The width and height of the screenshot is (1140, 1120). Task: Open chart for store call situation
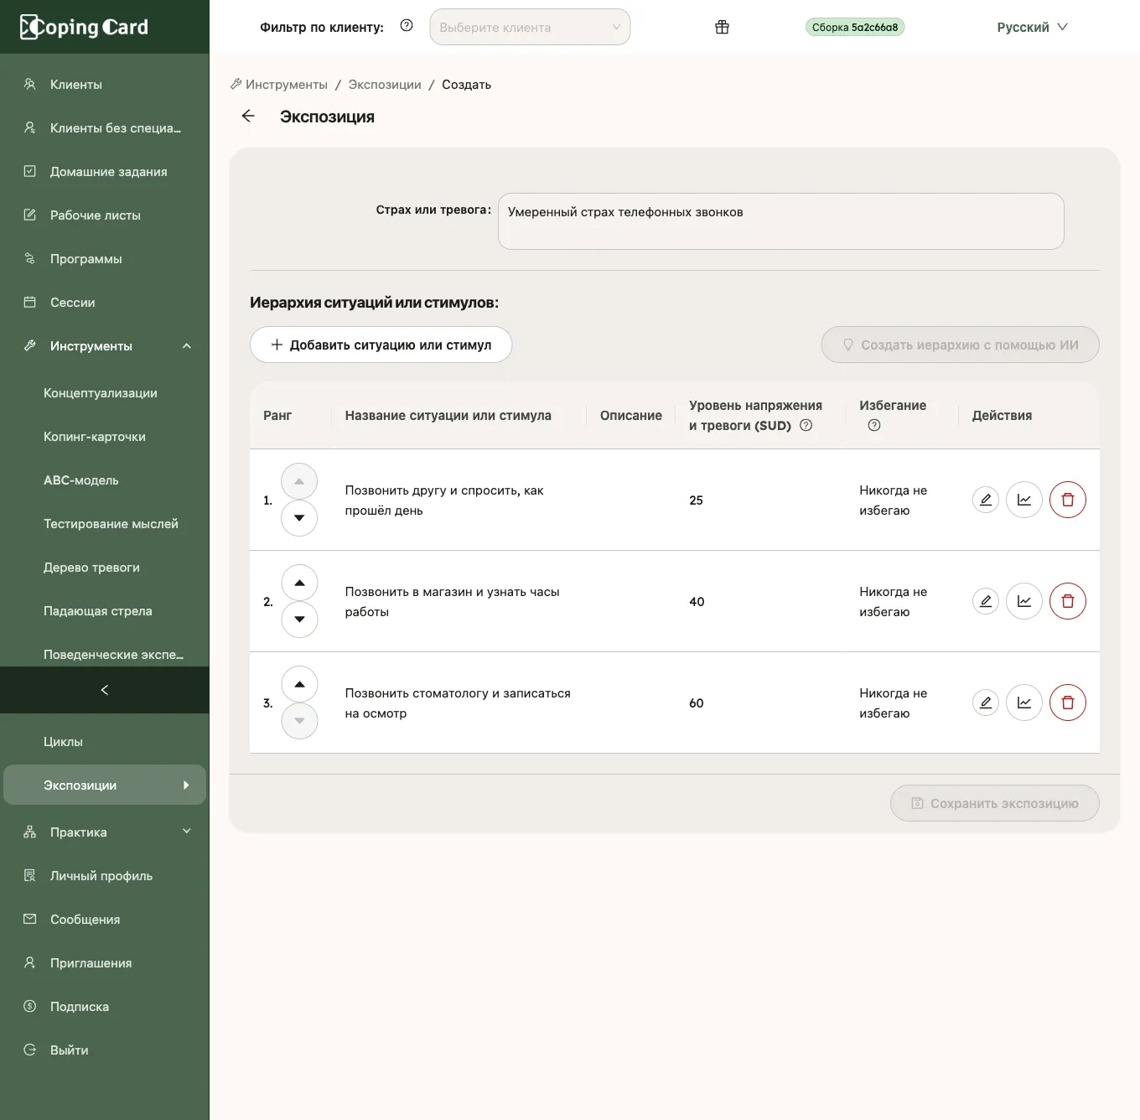1024,601
